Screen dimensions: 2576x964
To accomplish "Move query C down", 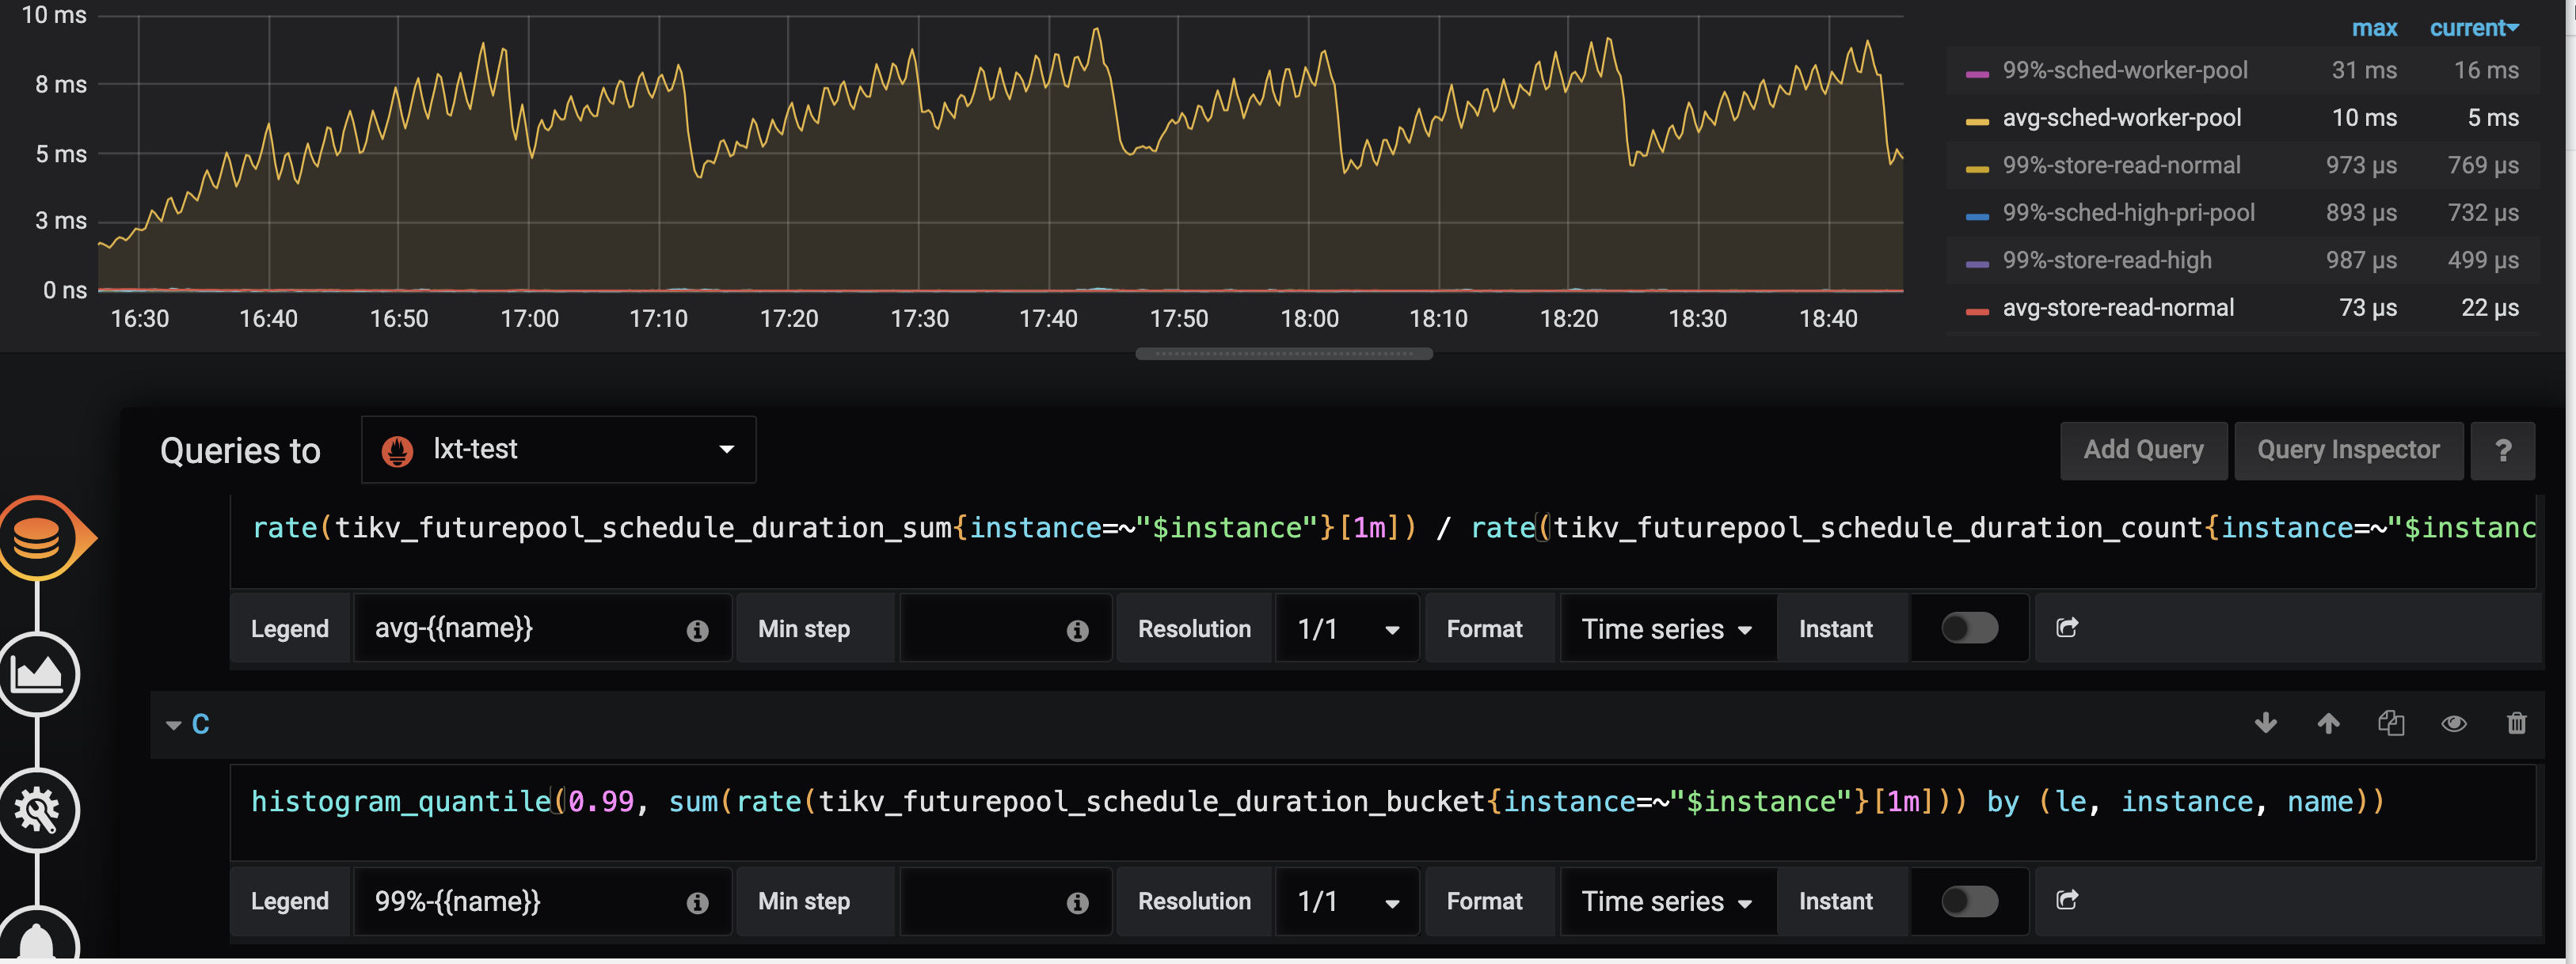I will pyautogui.click(x=2266, y=723).
